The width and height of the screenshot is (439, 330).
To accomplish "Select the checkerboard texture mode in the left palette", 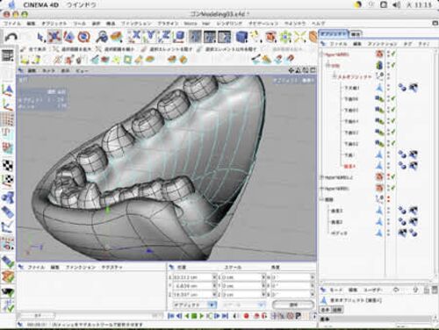I will pos(8,165).
